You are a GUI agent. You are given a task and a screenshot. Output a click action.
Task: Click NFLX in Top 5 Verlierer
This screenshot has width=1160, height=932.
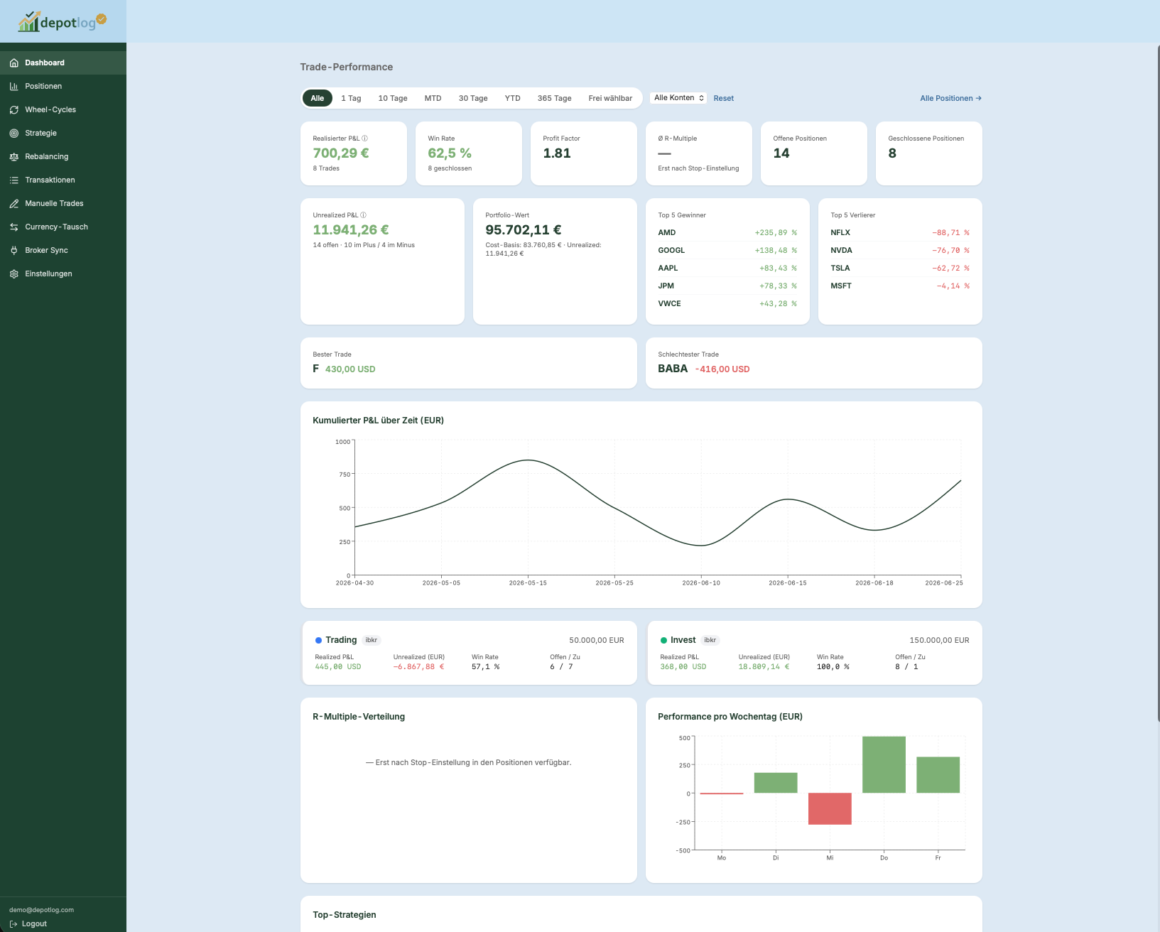[x=900, y=232]
